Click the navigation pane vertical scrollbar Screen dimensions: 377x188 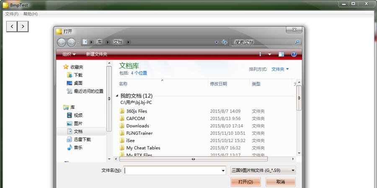coord(109,99)
